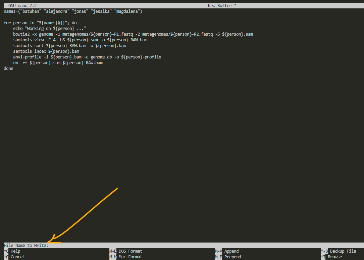
Task: Place cursor on the bowtie2 command line
Action: tap(134, 34)
